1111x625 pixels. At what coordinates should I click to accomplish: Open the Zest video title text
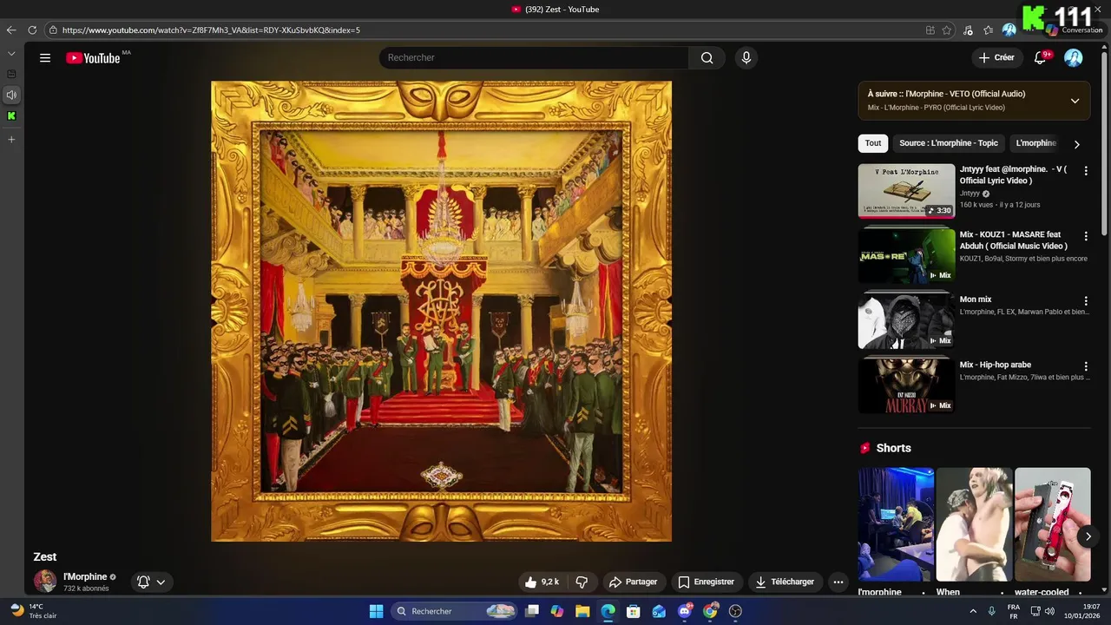[x=45, y=557]
